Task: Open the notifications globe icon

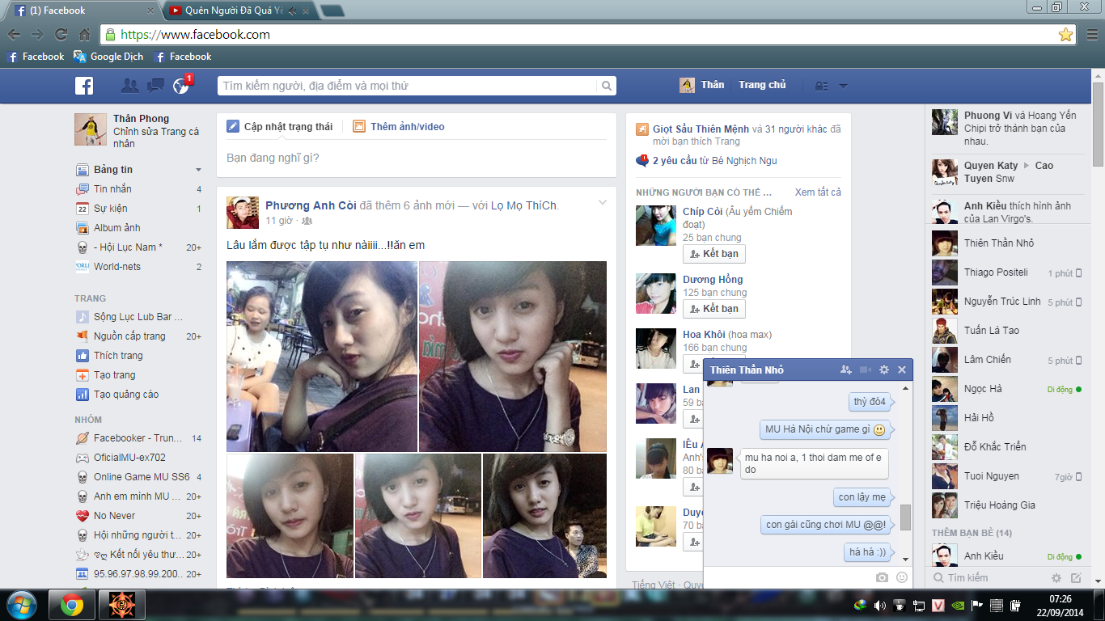Action: pyautogui.click(x=180, y=86)
